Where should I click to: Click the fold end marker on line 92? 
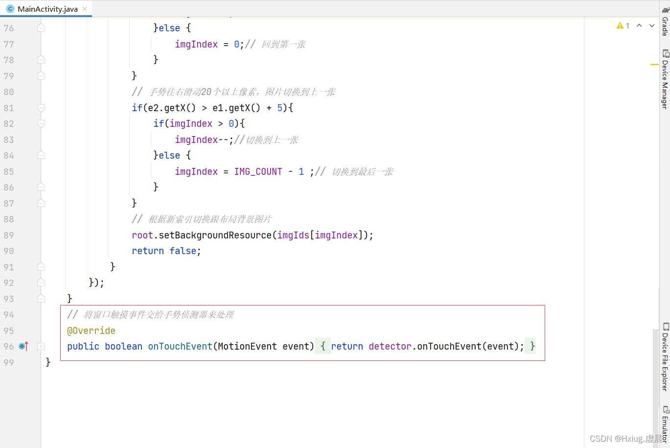pos(41,283)
